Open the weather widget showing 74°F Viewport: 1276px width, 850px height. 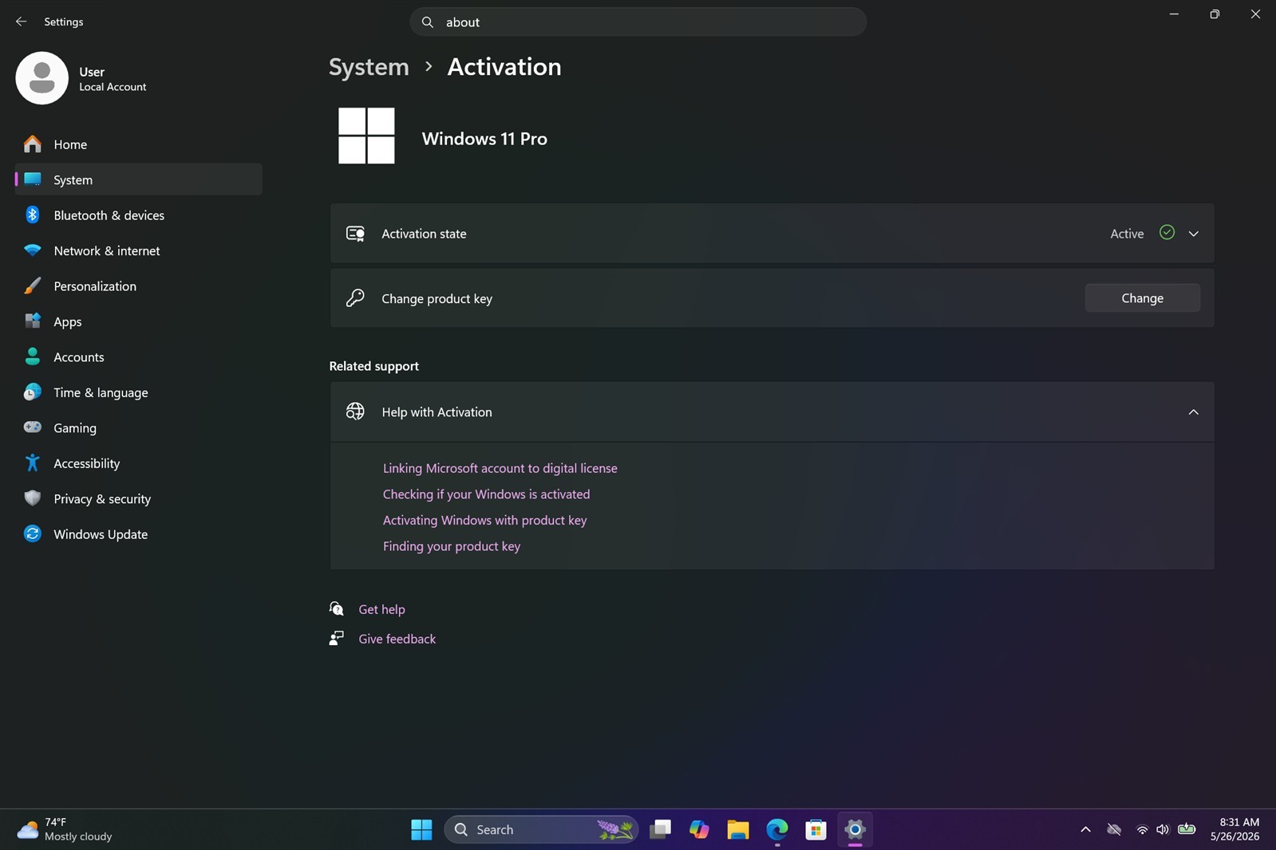[65, 829]
